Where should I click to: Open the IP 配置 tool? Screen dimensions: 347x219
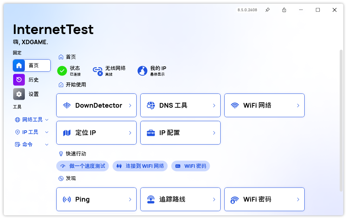point(180,132)
